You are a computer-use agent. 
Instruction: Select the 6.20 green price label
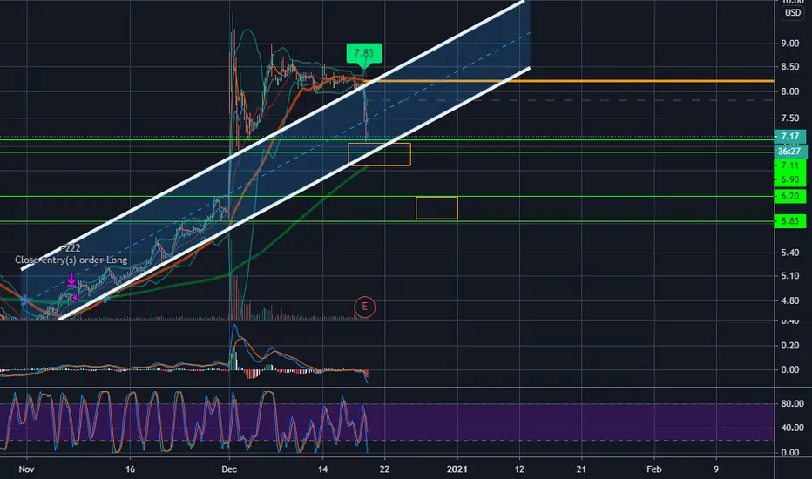tap(789, 196)
